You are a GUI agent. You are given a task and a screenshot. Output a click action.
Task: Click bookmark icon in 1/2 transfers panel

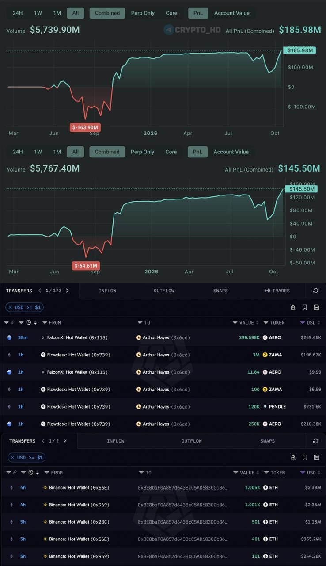point(305,458)
